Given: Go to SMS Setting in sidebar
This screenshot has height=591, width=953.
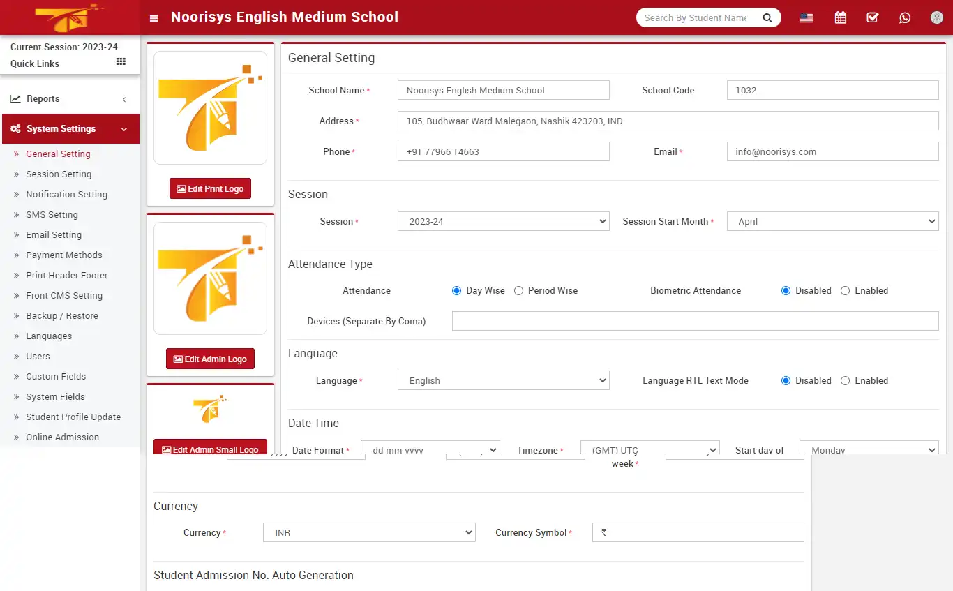Looking at the screenshot, I should pyautogui.click(x=51, y=214).
